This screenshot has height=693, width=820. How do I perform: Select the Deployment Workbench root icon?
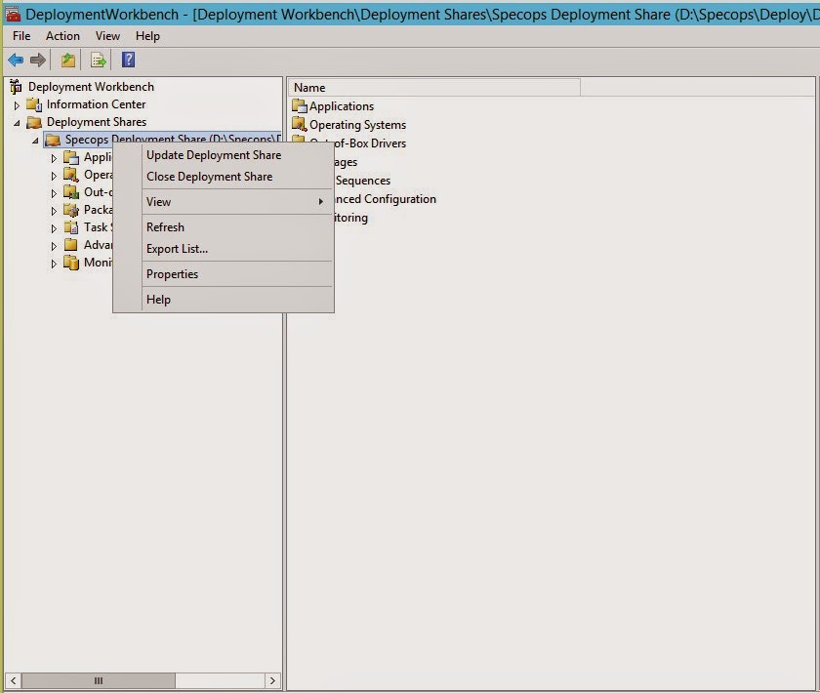17,86
